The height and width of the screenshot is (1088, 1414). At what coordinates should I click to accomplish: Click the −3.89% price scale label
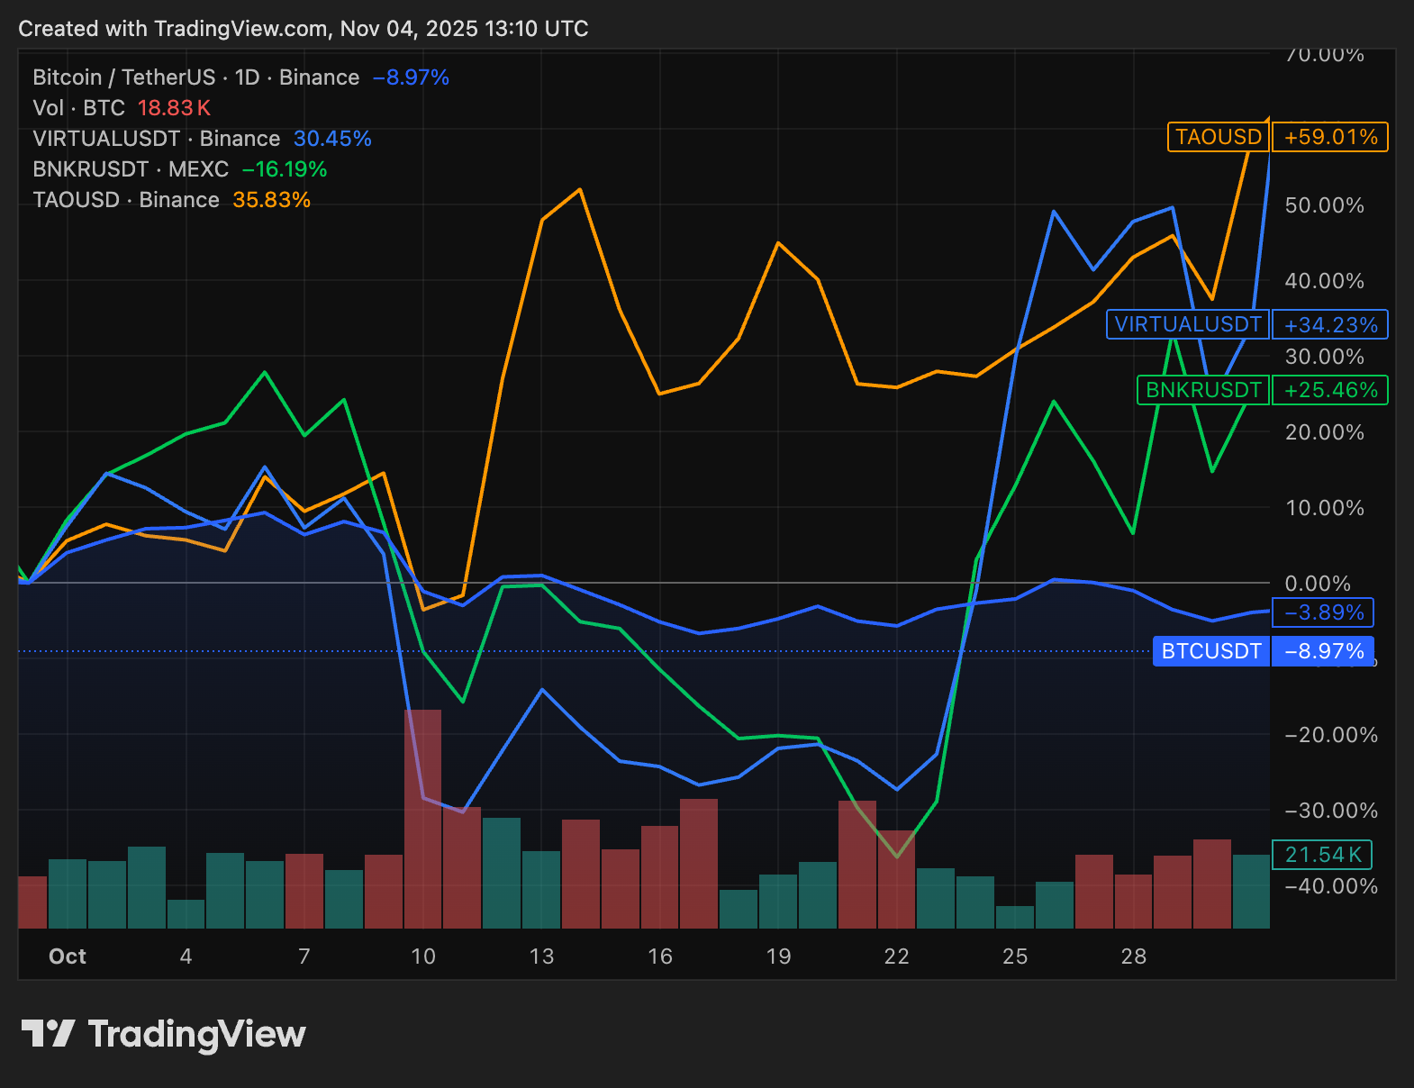coord(1323,612)
